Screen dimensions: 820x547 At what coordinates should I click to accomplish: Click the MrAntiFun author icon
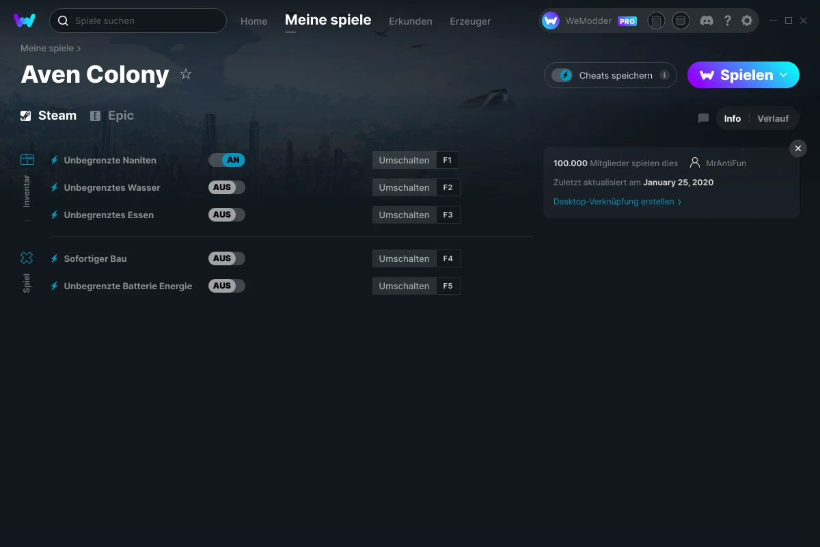(x=695, y=163)
